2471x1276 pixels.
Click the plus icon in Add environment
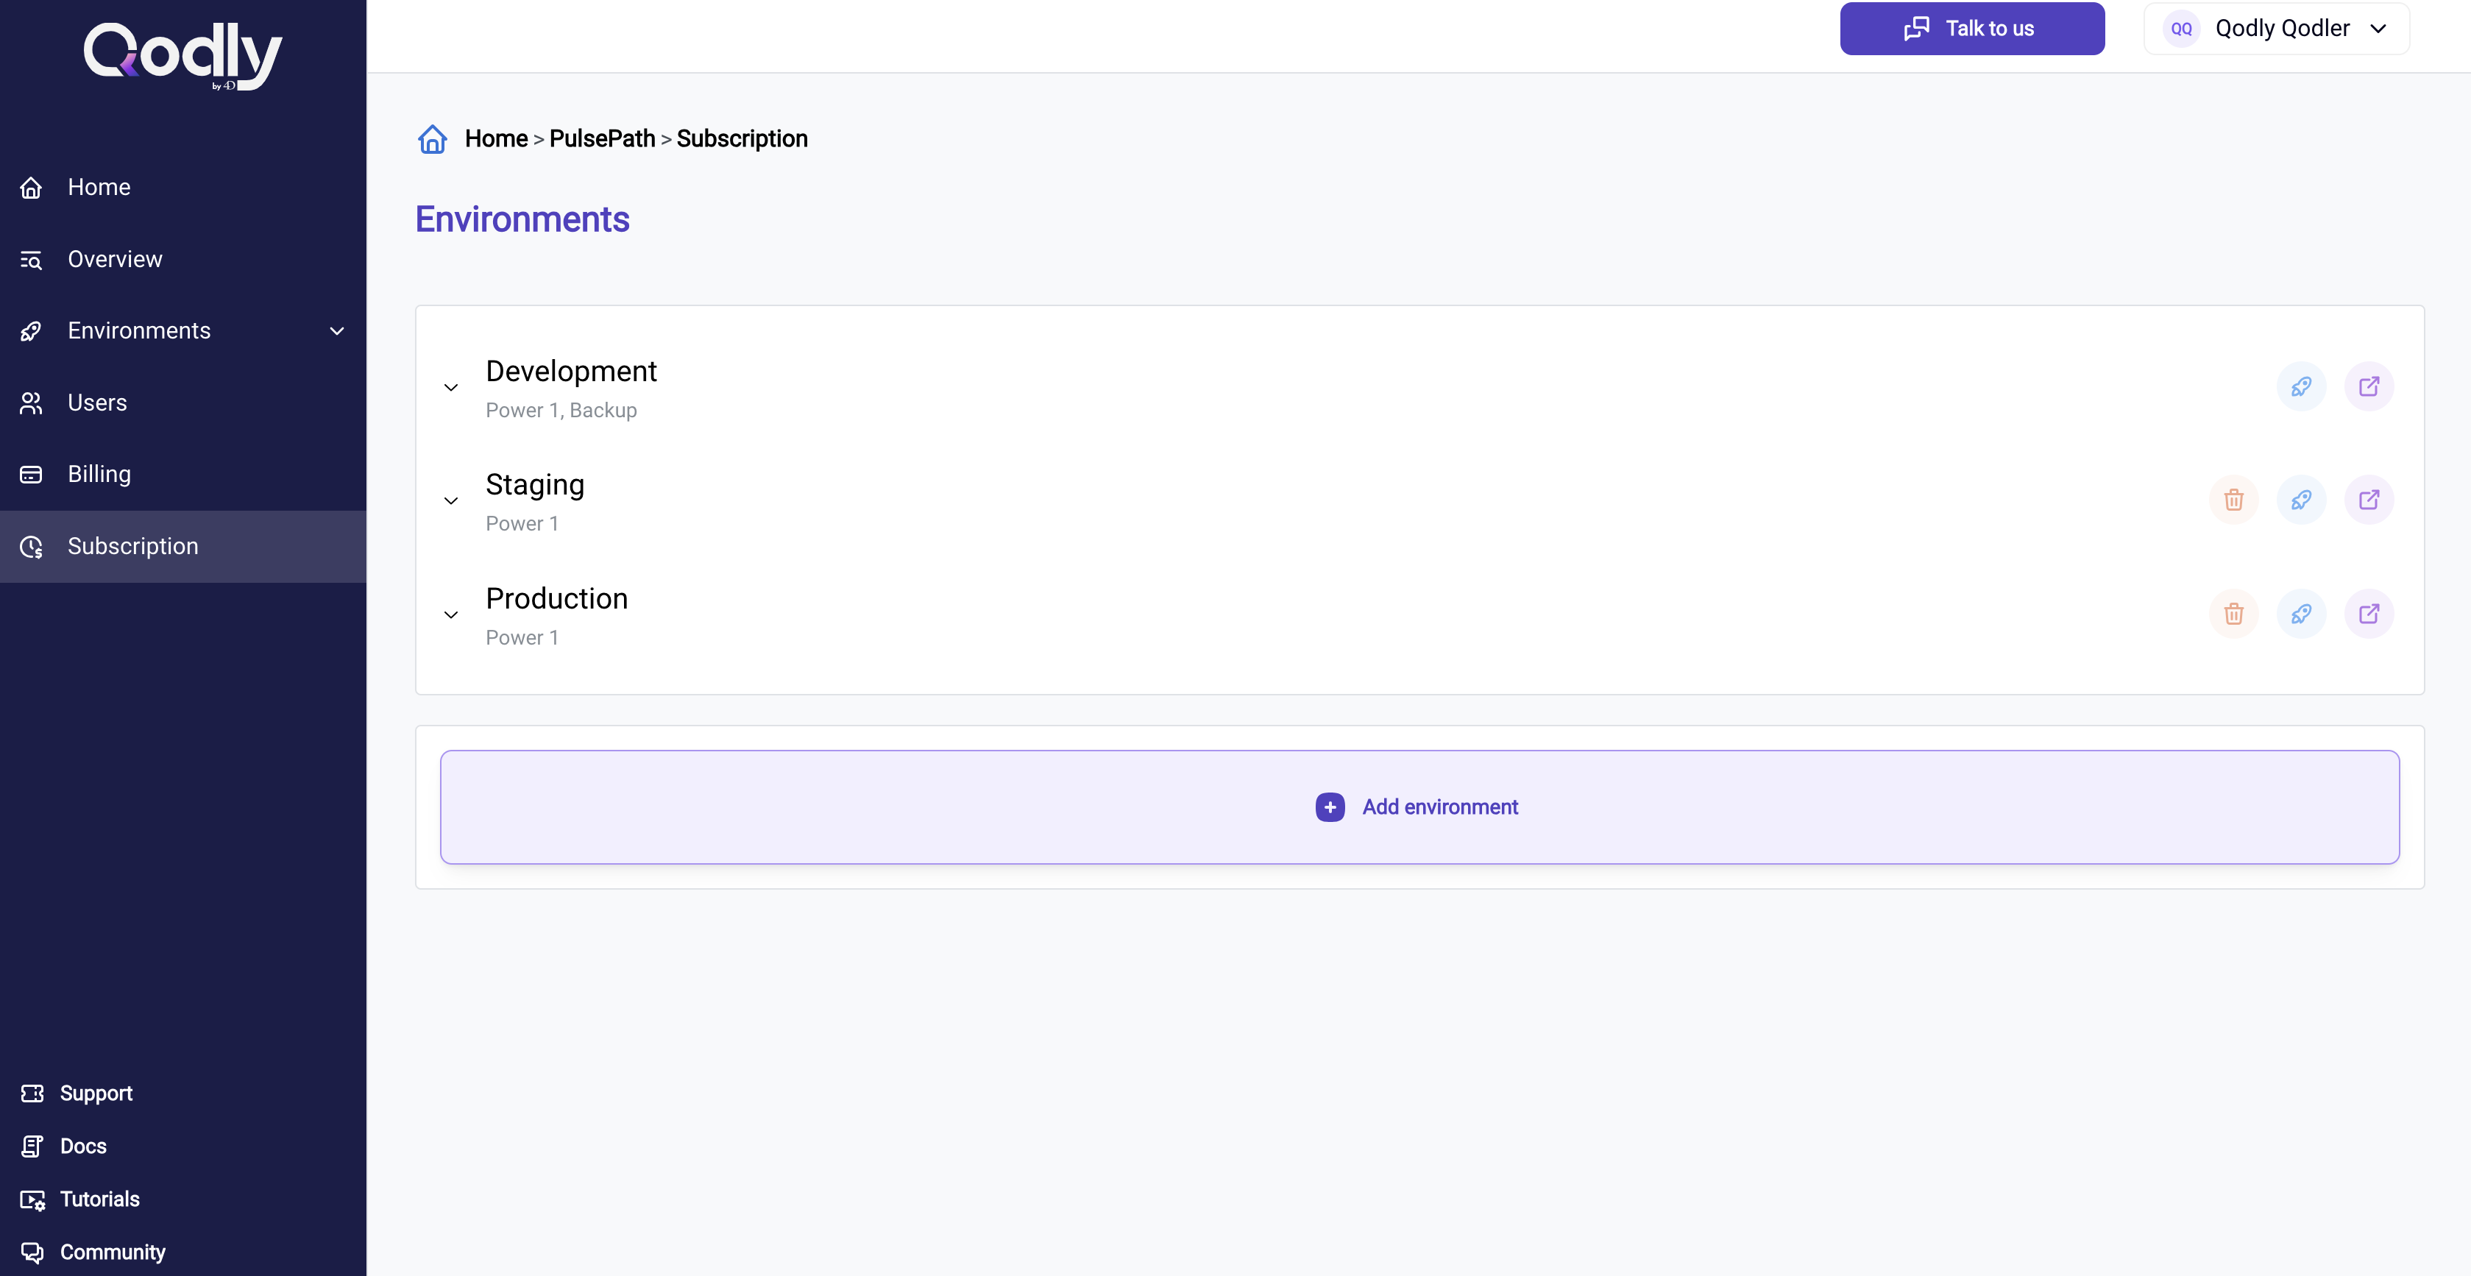(1330, 808)
